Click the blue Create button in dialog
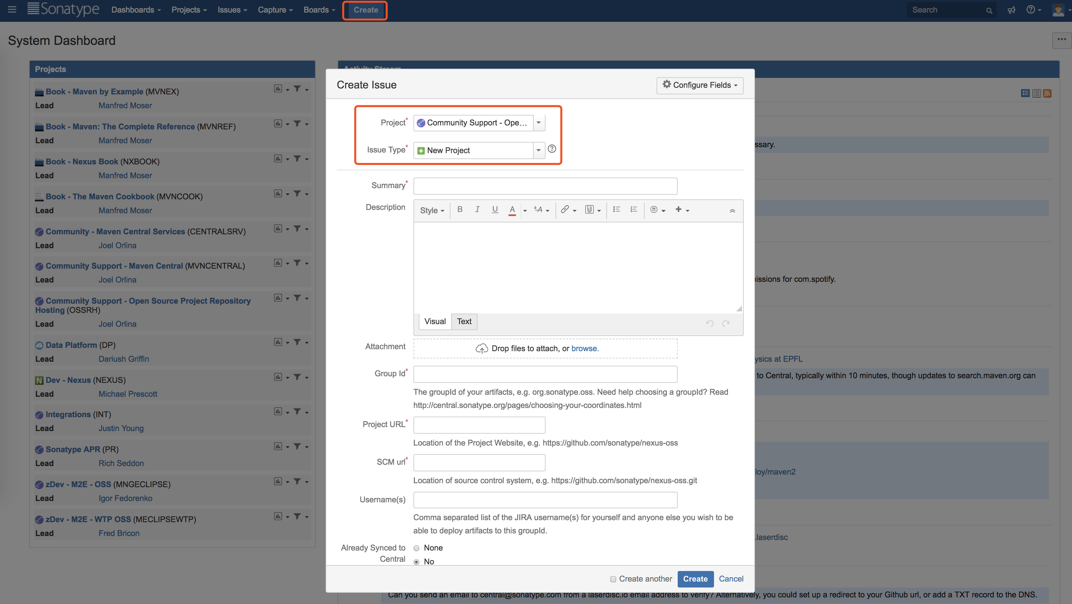The image size is (1072, 604). click(696, 579)
